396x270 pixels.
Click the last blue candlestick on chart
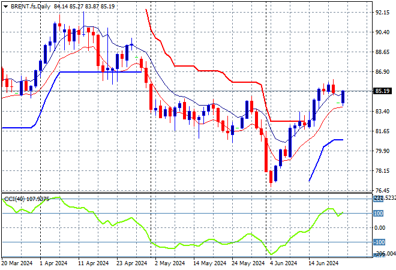click(x=343, y=97)
